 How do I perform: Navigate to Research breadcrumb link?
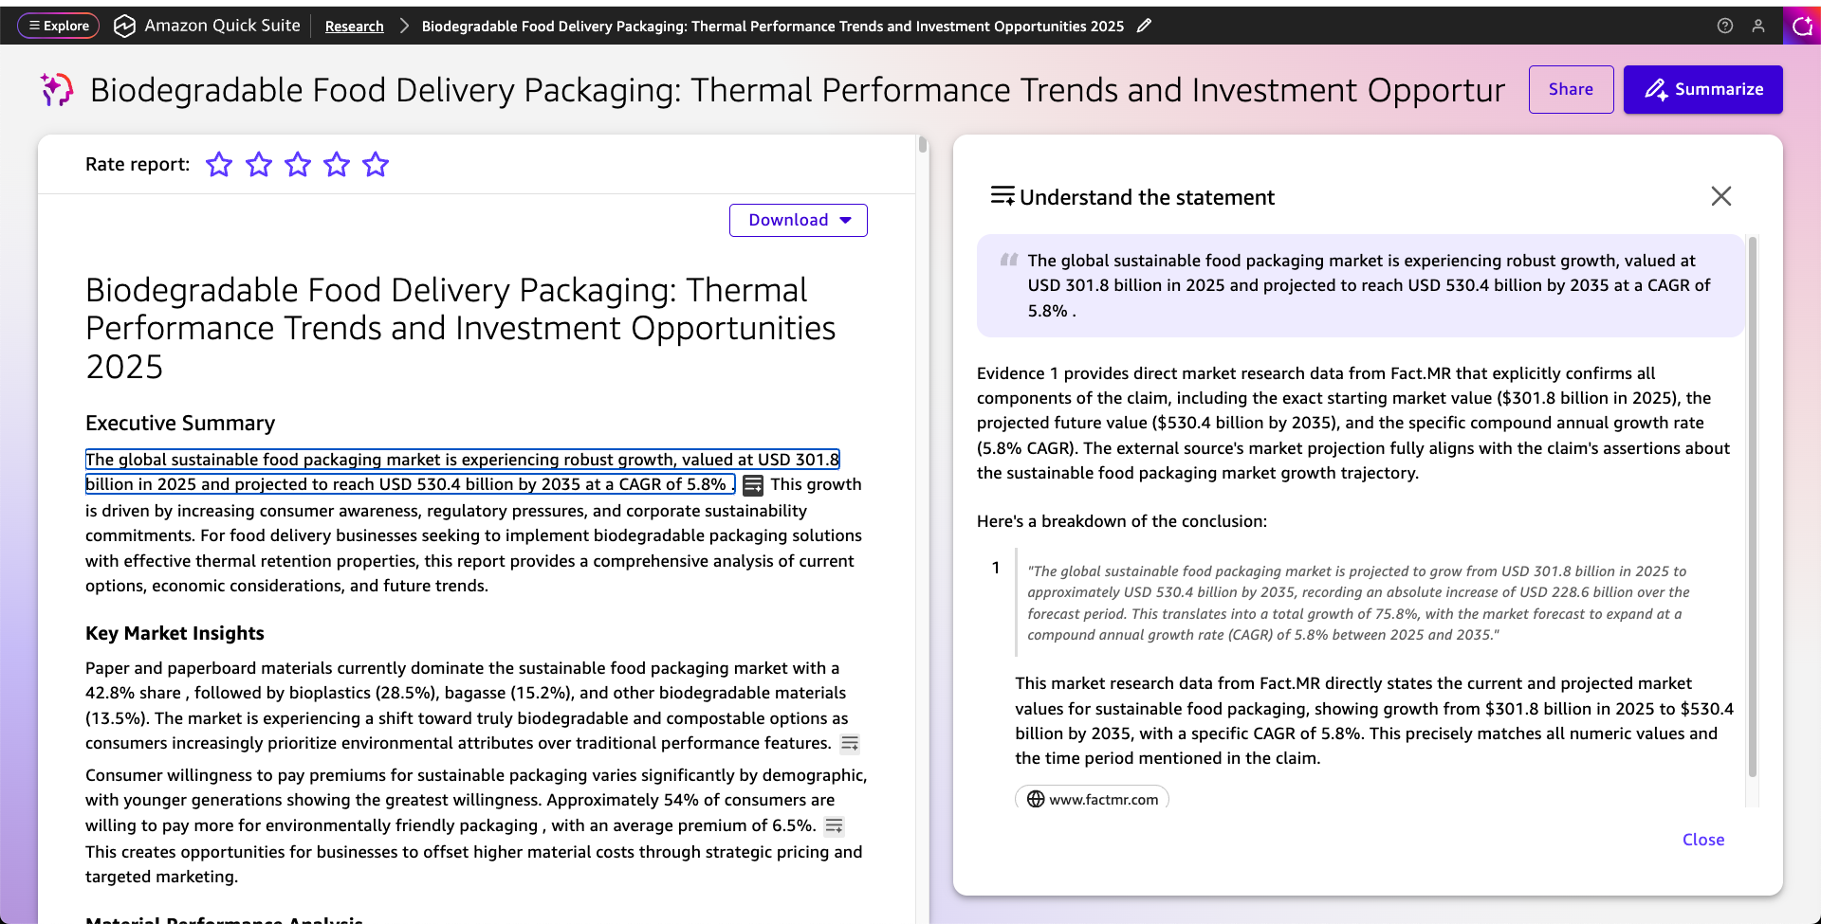coord(354,27)
